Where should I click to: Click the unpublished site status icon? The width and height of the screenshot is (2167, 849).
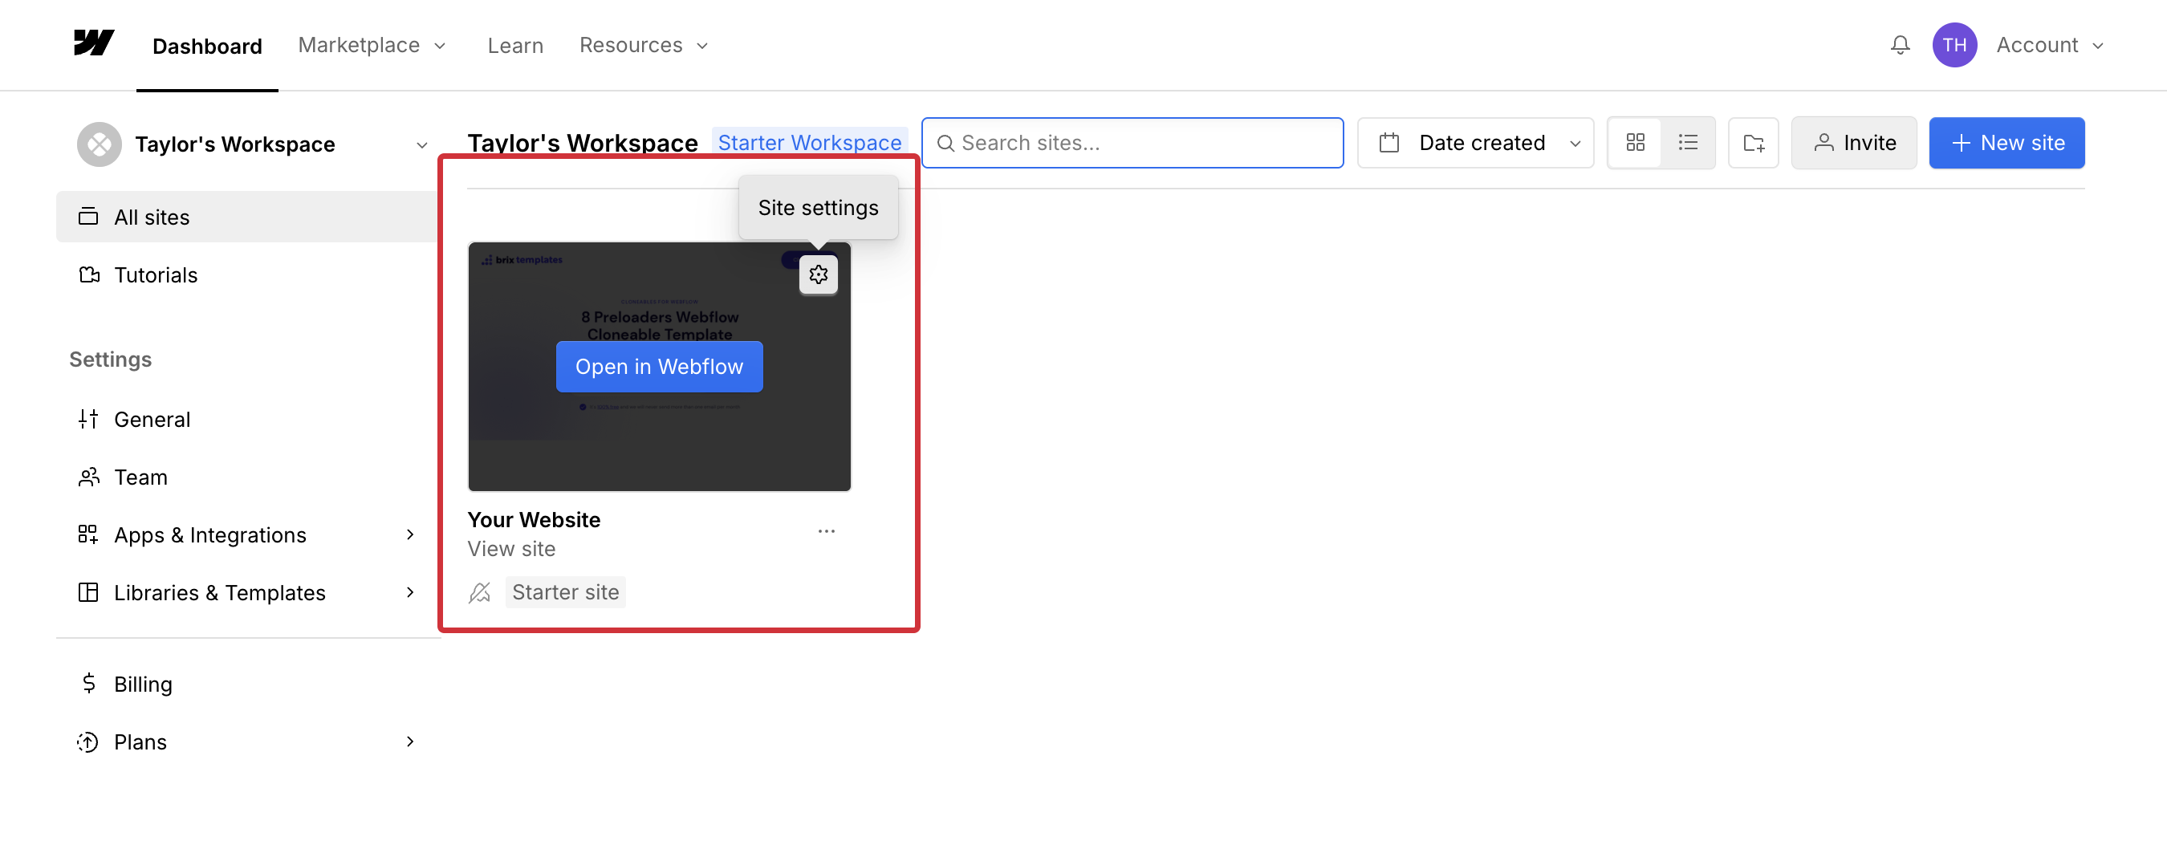pos(479,592)
